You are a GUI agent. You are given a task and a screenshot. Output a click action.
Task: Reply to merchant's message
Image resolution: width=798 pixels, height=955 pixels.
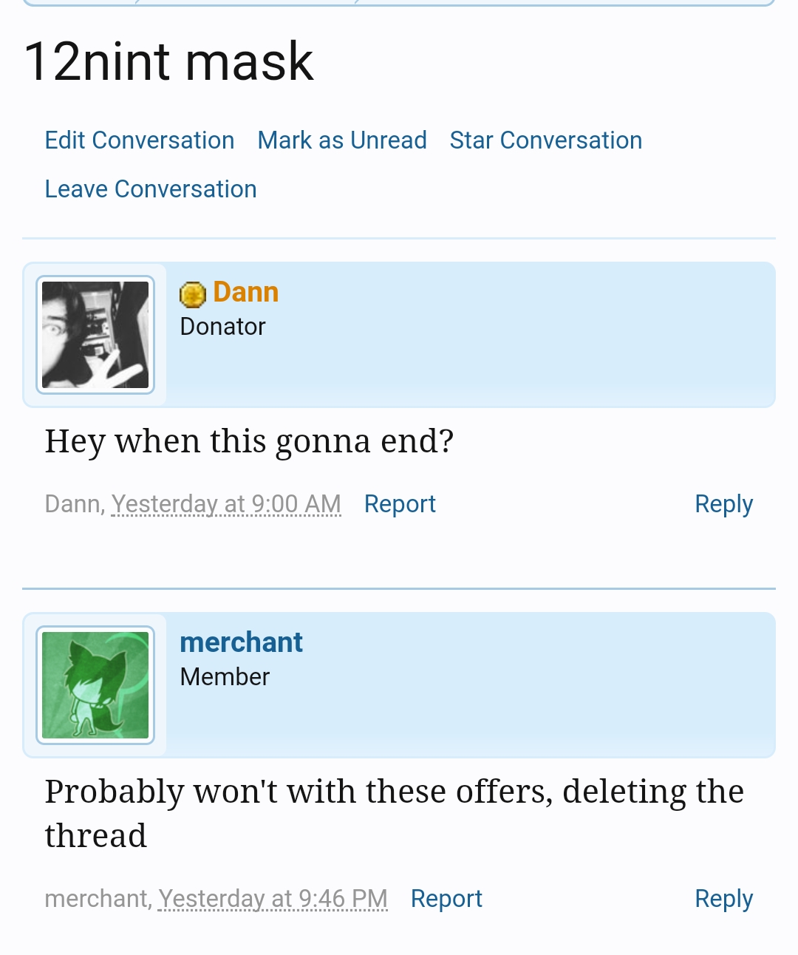(x=723, y=898)
